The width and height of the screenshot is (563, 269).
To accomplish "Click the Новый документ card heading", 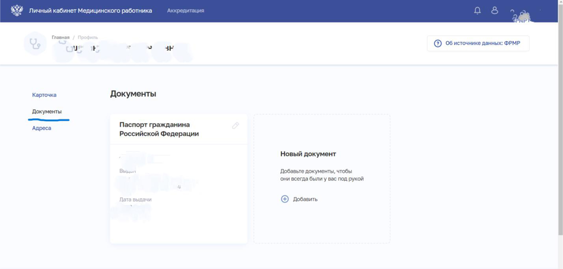I will tap(308, 154).
